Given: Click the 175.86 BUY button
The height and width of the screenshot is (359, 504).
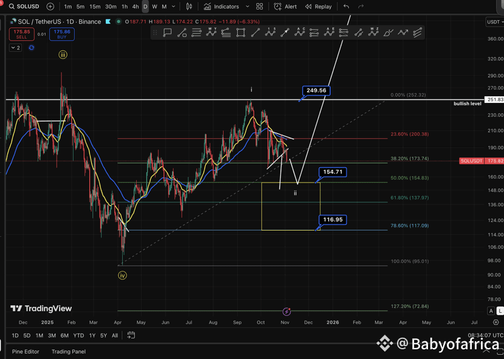Looking at the screenshot, I should [62, 34].
